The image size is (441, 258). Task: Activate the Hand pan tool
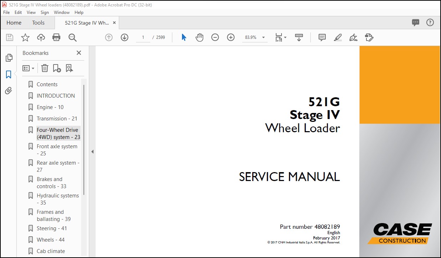[x=199, y=37]
